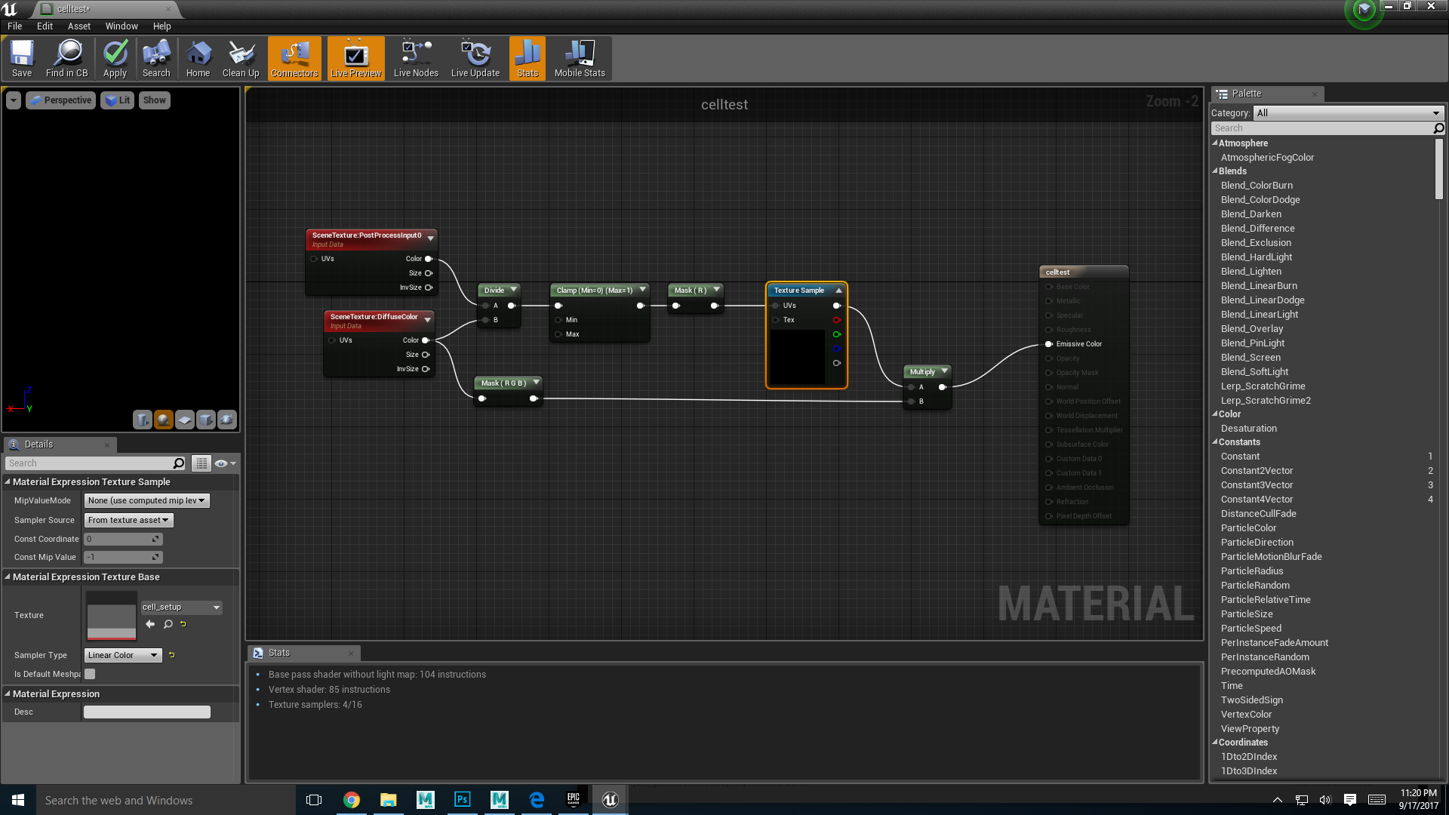Image resolution: width=1449 pixels, height=815 pixels.
Task: Browse to cell_setup texture in Content Browser
Action: (168, 624)
